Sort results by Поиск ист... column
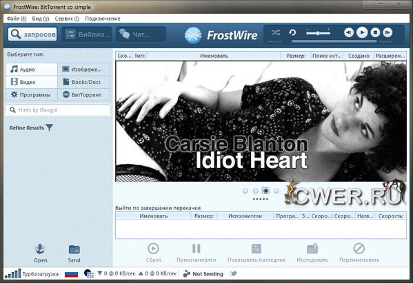 [327, 56]
